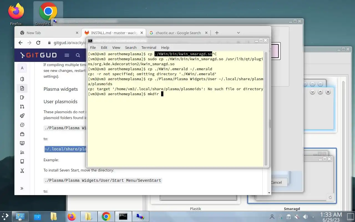This screenshot has height=222, width=355.
Task: Click the 'Plasma widgets' heading
Action: tap(60, 89)
